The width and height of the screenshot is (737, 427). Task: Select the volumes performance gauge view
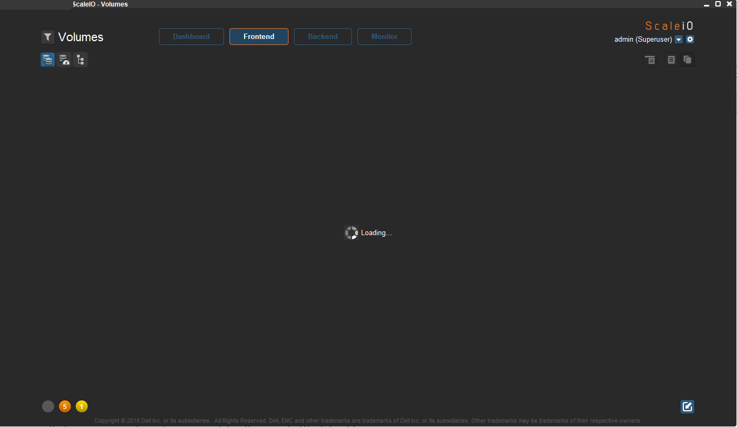(64, 60)
